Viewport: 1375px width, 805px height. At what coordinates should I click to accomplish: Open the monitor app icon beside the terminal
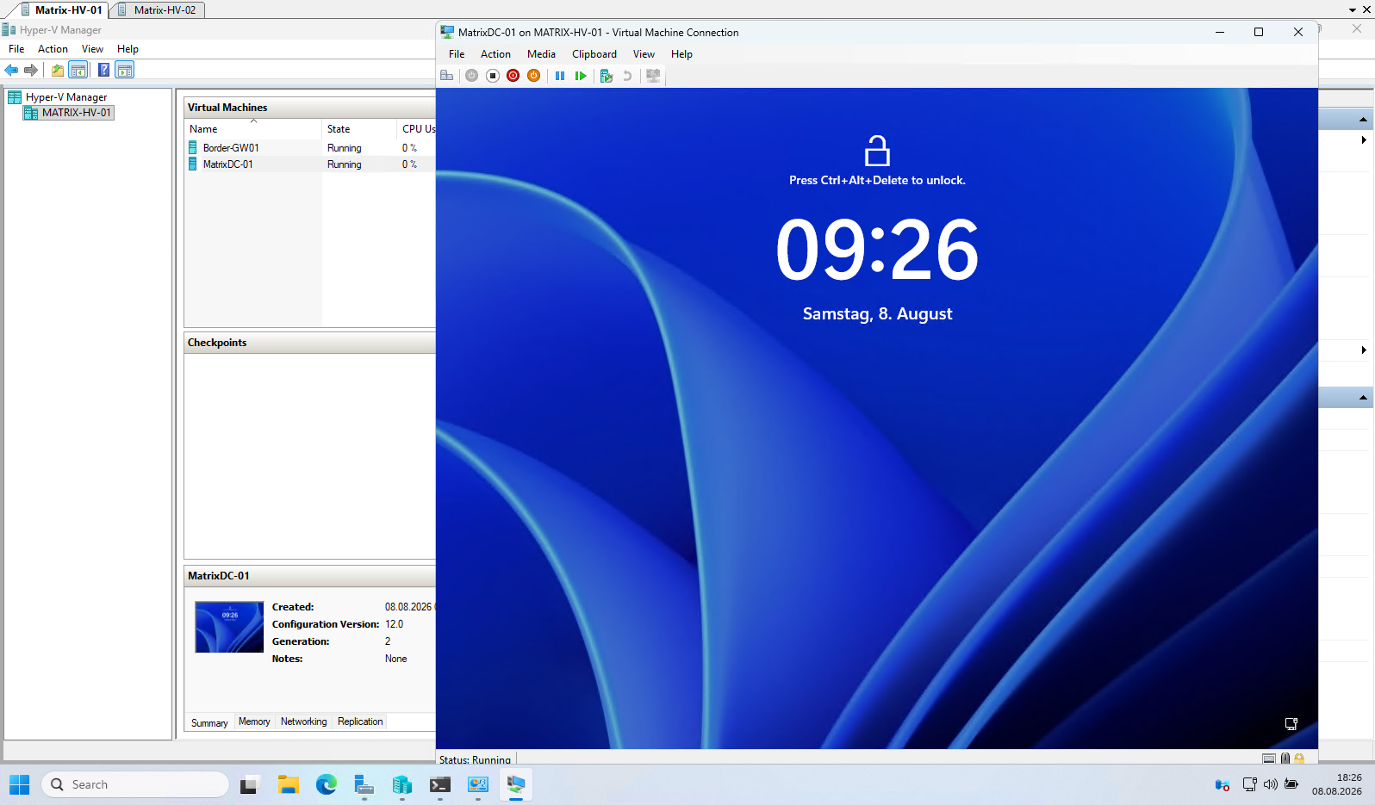[x=477, y=784]
